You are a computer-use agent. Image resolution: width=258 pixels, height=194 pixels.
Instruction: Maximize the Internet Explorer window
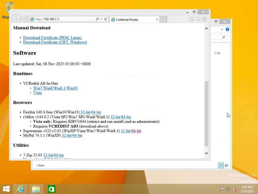click(194, 12)
